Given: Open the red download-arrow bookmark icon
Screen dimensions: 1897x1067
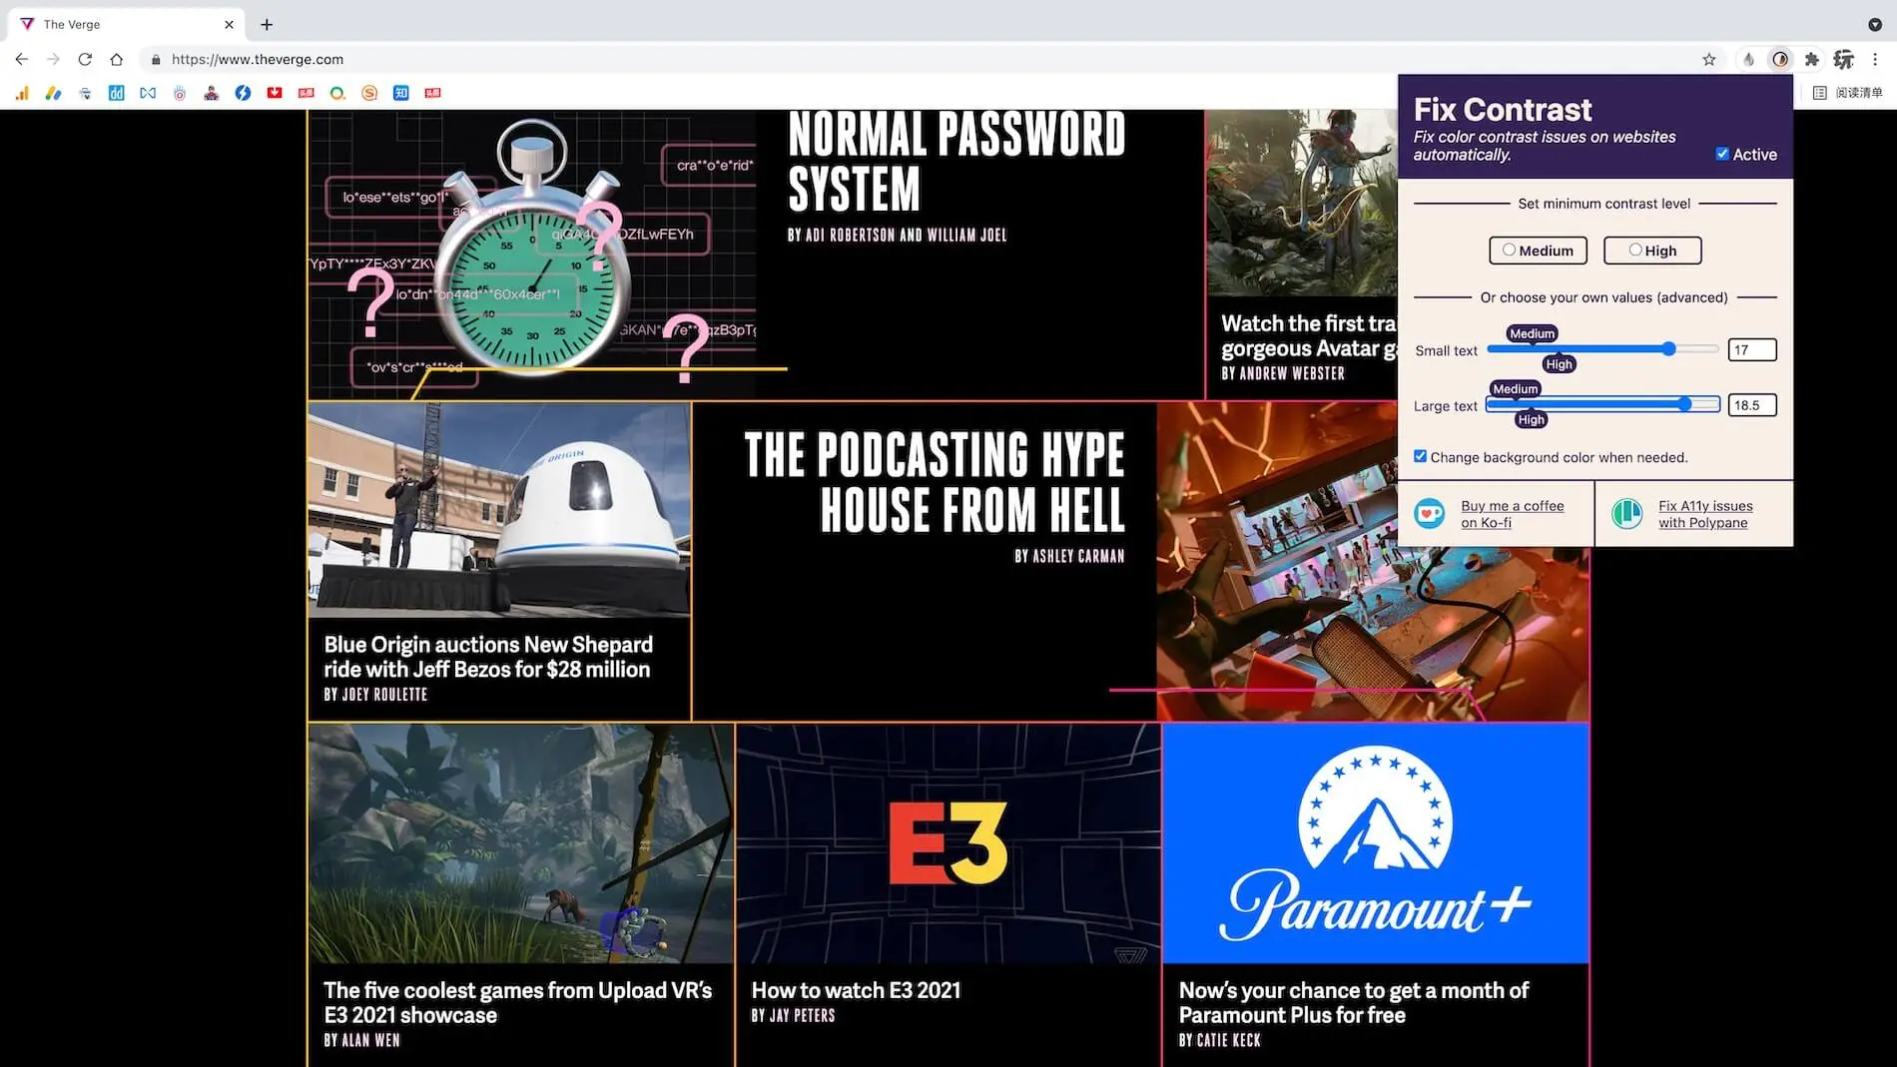Looking at the screenshot, I should [275, 93].
